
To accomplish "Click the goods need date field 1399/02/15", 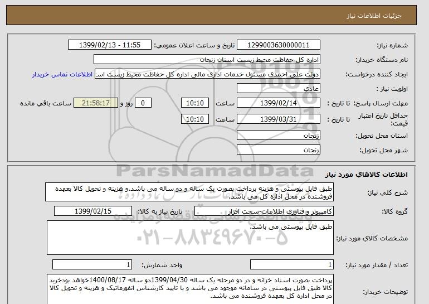I will coord(93,211).
